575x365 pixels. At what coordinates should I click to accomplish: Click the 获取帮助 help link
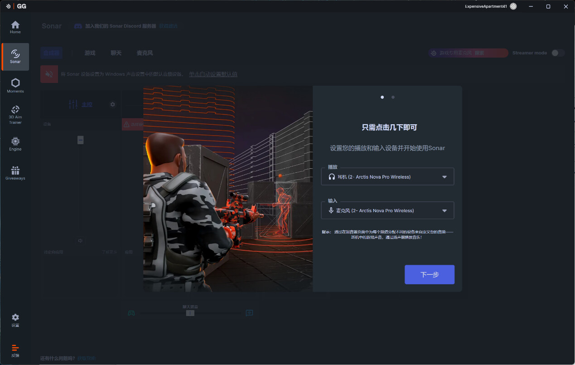tap(86, 359)
